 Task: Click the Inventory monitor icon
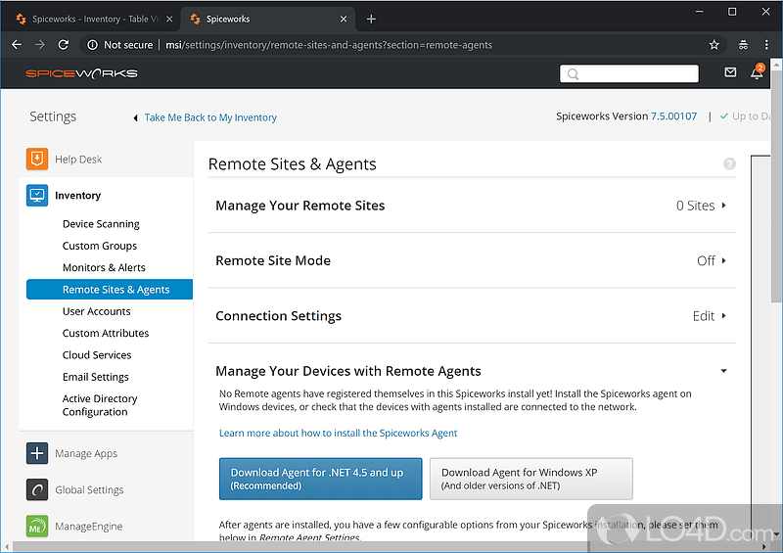[x=37, y=196]
